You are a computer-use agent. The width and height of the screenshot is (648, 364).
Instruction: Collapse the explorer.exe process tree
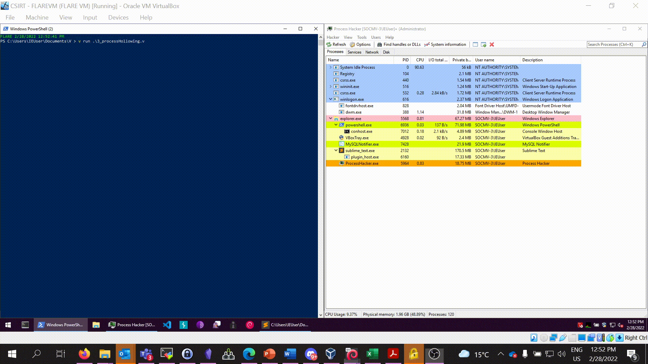(x=331, y=118)
